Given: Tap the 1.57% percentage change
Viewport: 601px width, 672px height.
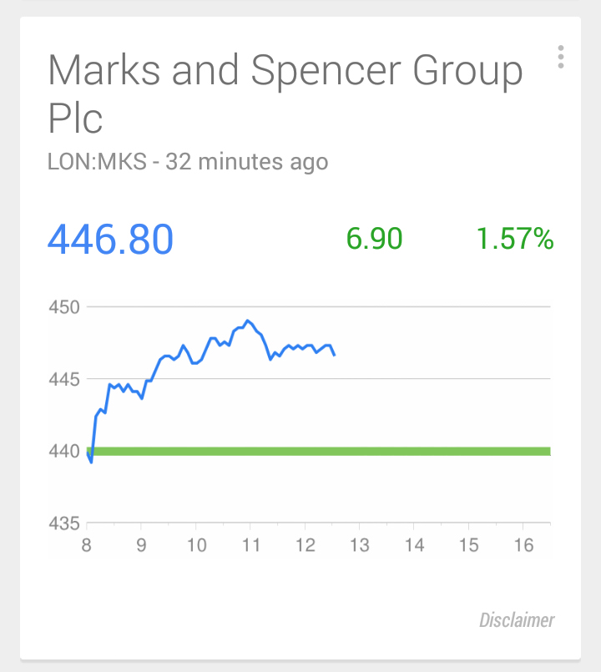Looking at the screenshot, I should (515, 238).
